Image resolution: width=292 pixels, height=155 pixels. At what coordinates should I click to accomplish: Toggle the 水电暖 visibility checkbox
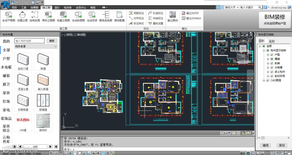272,68
